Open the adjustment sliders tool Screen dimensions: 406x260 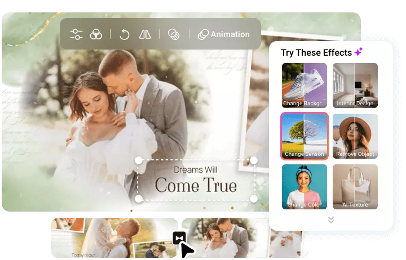[x=76, y=34]
